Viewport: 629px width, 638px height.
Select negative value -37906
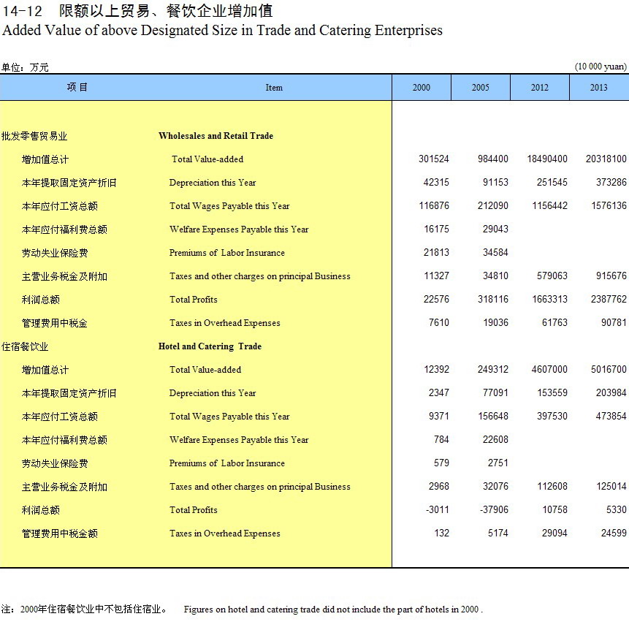[x=495, y=509]
